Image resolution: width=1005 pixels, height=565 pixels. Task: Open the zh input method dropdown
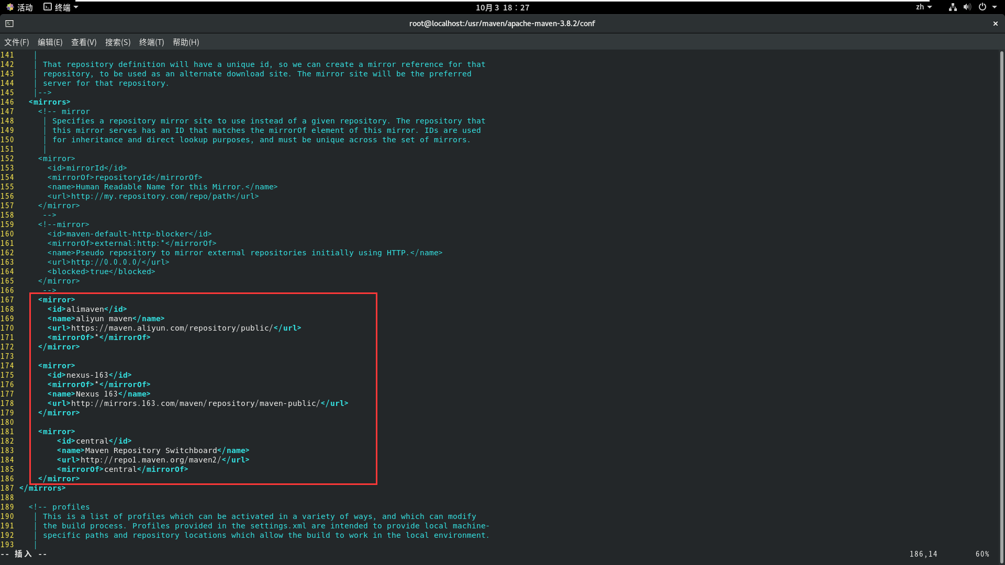tap(923, 7)
